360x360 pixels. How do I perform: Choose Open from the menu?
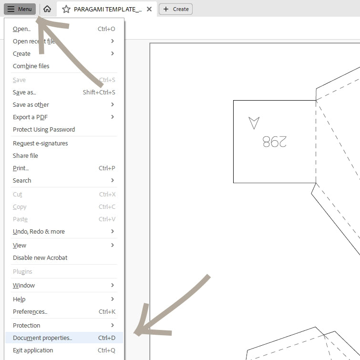[22, 29]
